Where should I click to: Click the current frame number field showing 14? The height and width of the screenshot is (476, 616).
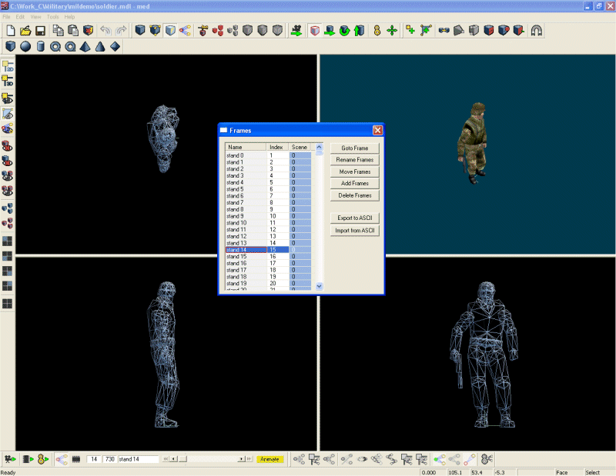[94, 459]
